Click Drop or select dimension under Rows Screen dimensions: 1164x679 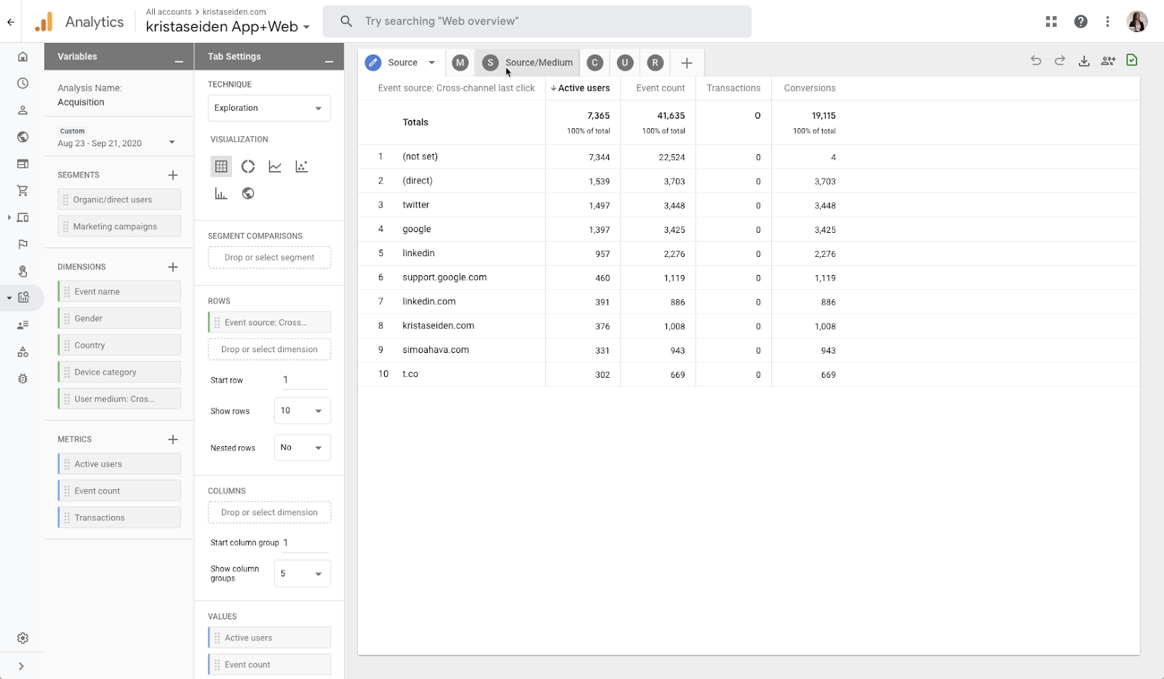coord(269,349)
